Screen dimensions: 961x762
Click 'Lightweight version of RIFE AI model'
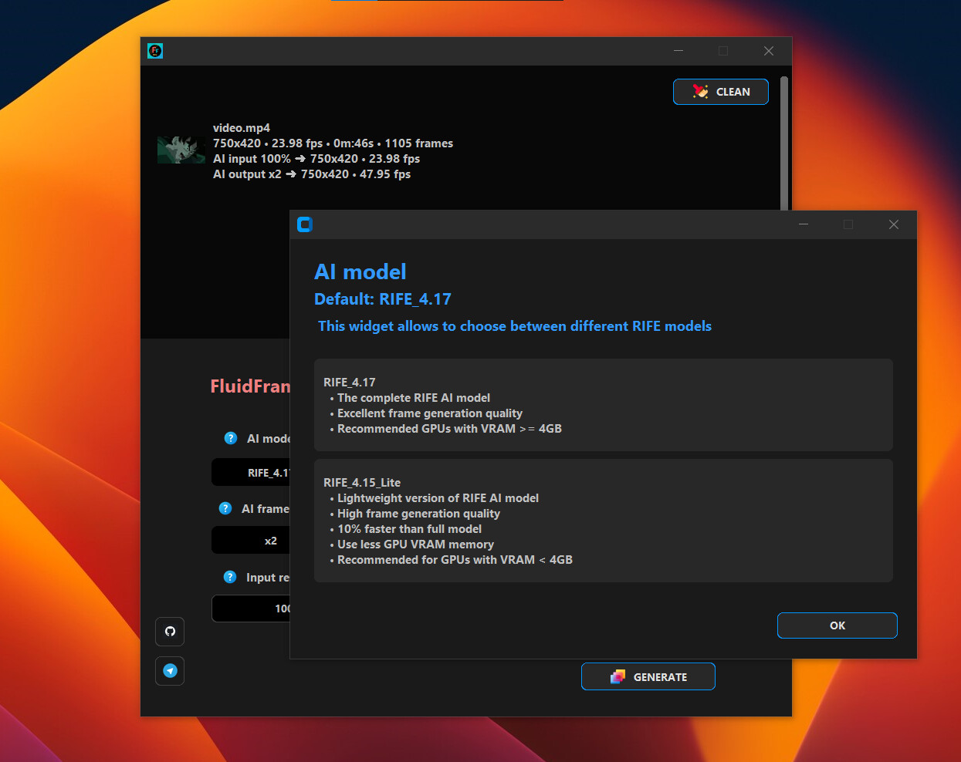coord(438,498)
